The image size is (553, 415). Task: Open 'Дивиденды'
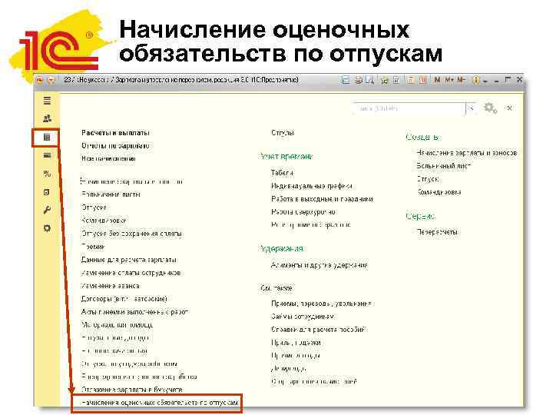(x=289, y=369)
